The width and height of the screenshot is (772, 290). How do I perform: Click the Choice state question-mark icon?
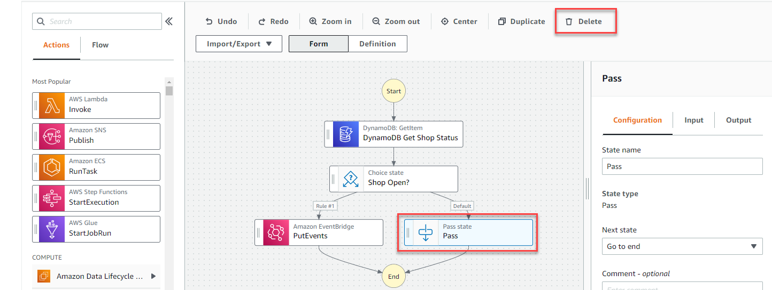pos(351,179)
